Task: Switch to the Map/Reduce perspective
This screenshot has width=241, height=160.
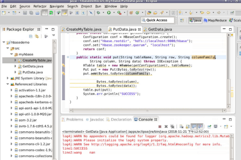Action: pos(215,20)
